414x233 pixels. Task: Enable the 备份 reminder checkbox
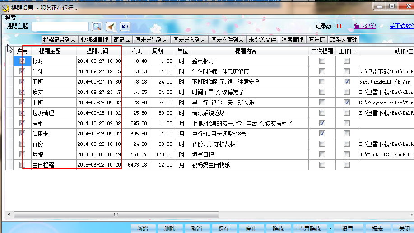pyautogui.click(x=22, y=144)
